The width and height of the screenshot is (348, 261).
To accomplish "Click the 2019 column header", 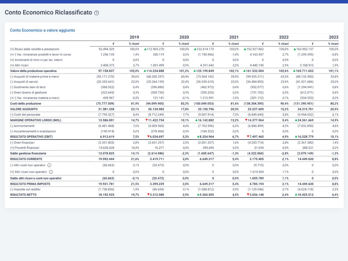I will pos(134,37).
